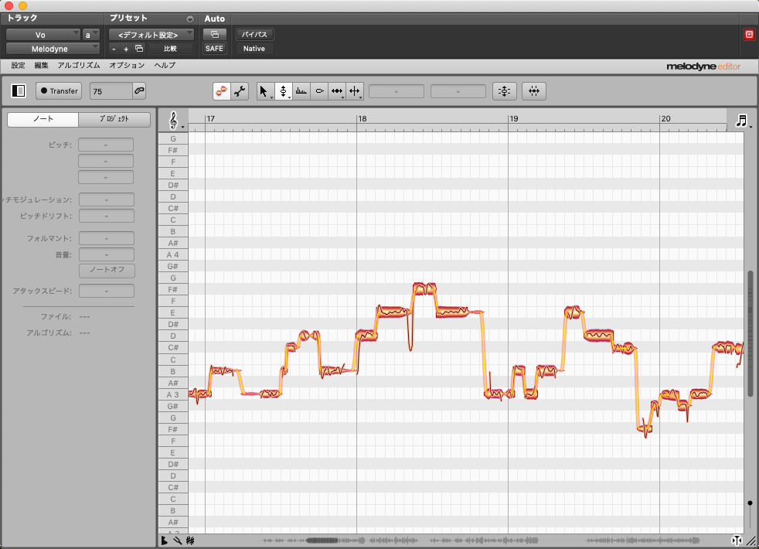
Task: Select the timing tool
Action: pos(337,91)
